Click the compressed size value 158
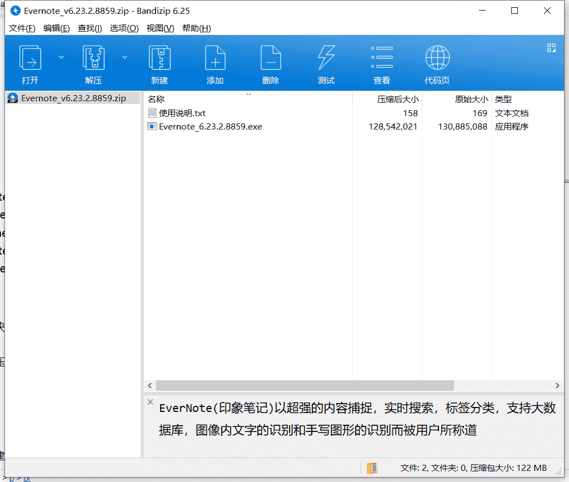 pos(411,113)
